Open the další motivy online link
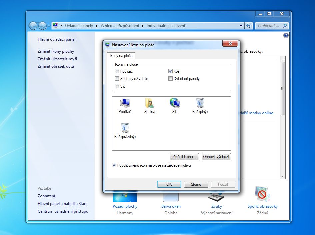The height and width of the screenshot is (235, 315). coord(257,113)
